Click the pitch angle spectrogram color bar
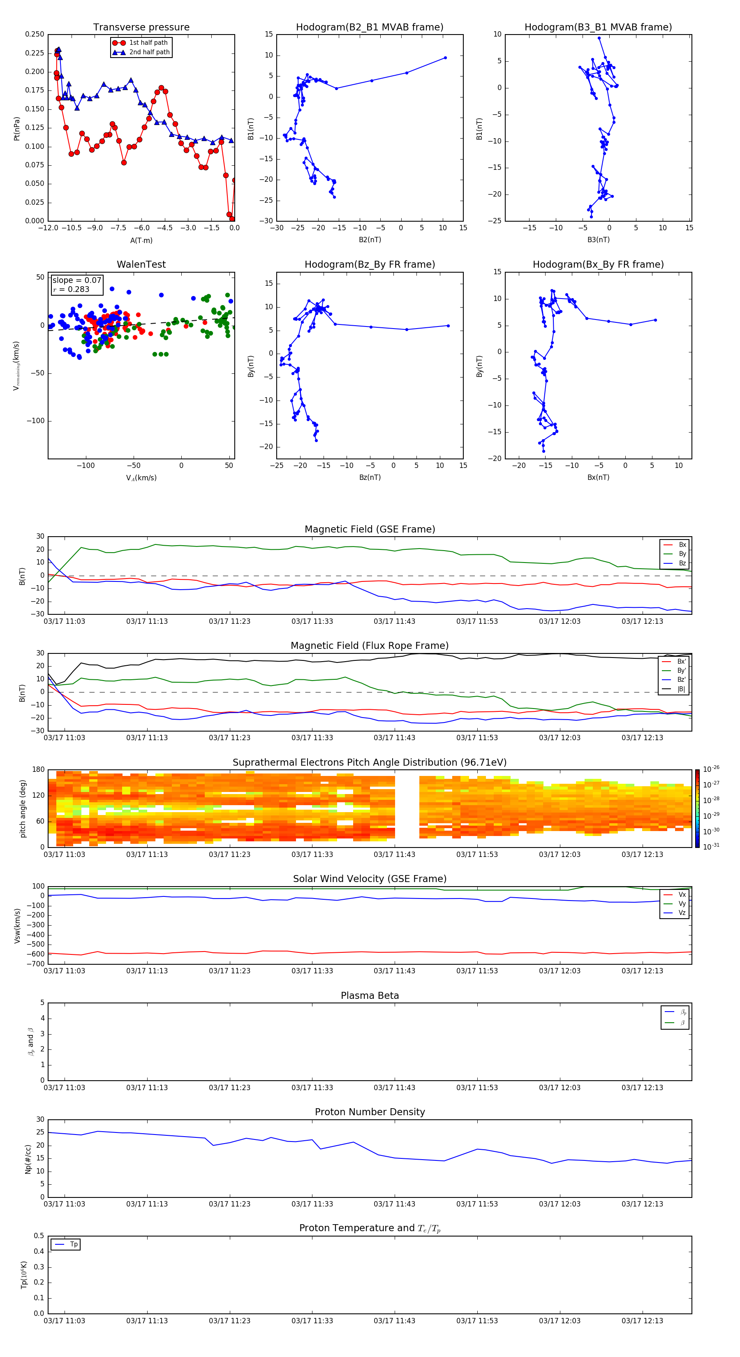The height and width of the screenshot is (1357, 740). point(697,808)
